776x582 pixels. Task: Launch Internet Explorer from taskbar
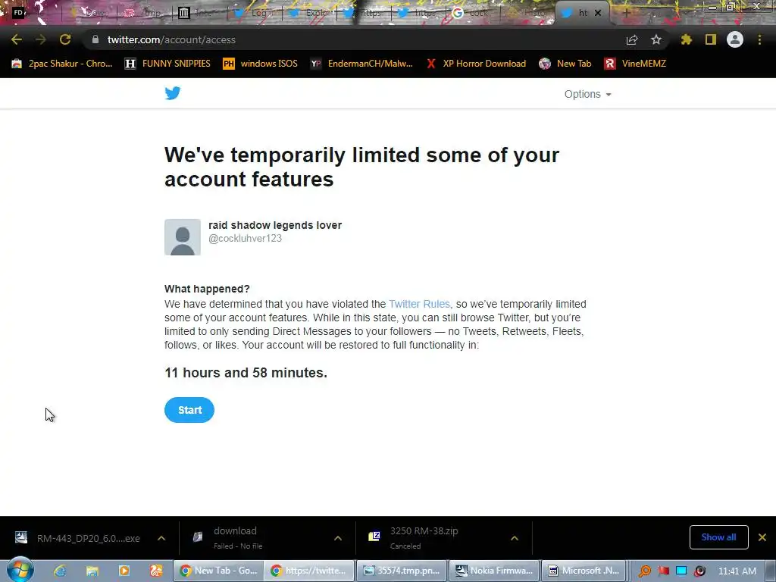(61, 571)
